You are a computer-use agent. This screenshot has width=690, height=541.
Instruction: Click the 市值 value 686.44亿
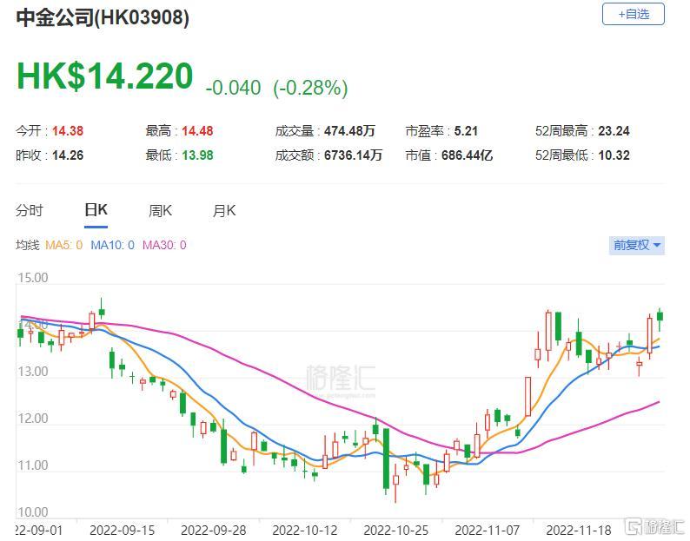pyautogui.click(x=467, y=155)
